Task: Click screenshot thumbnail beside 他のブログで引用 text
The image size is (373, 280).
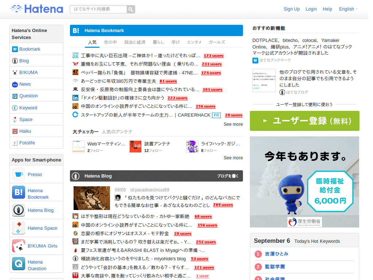Action: (264, 81)
